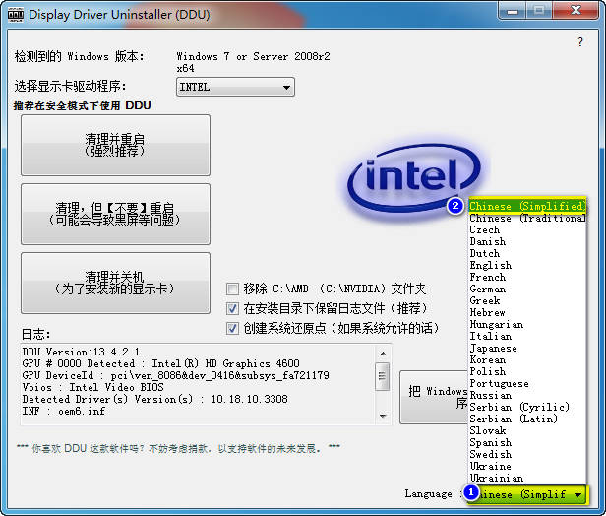606x516 pixels.
Task: Select Serbian (Latin) language option
Action: 527,419
